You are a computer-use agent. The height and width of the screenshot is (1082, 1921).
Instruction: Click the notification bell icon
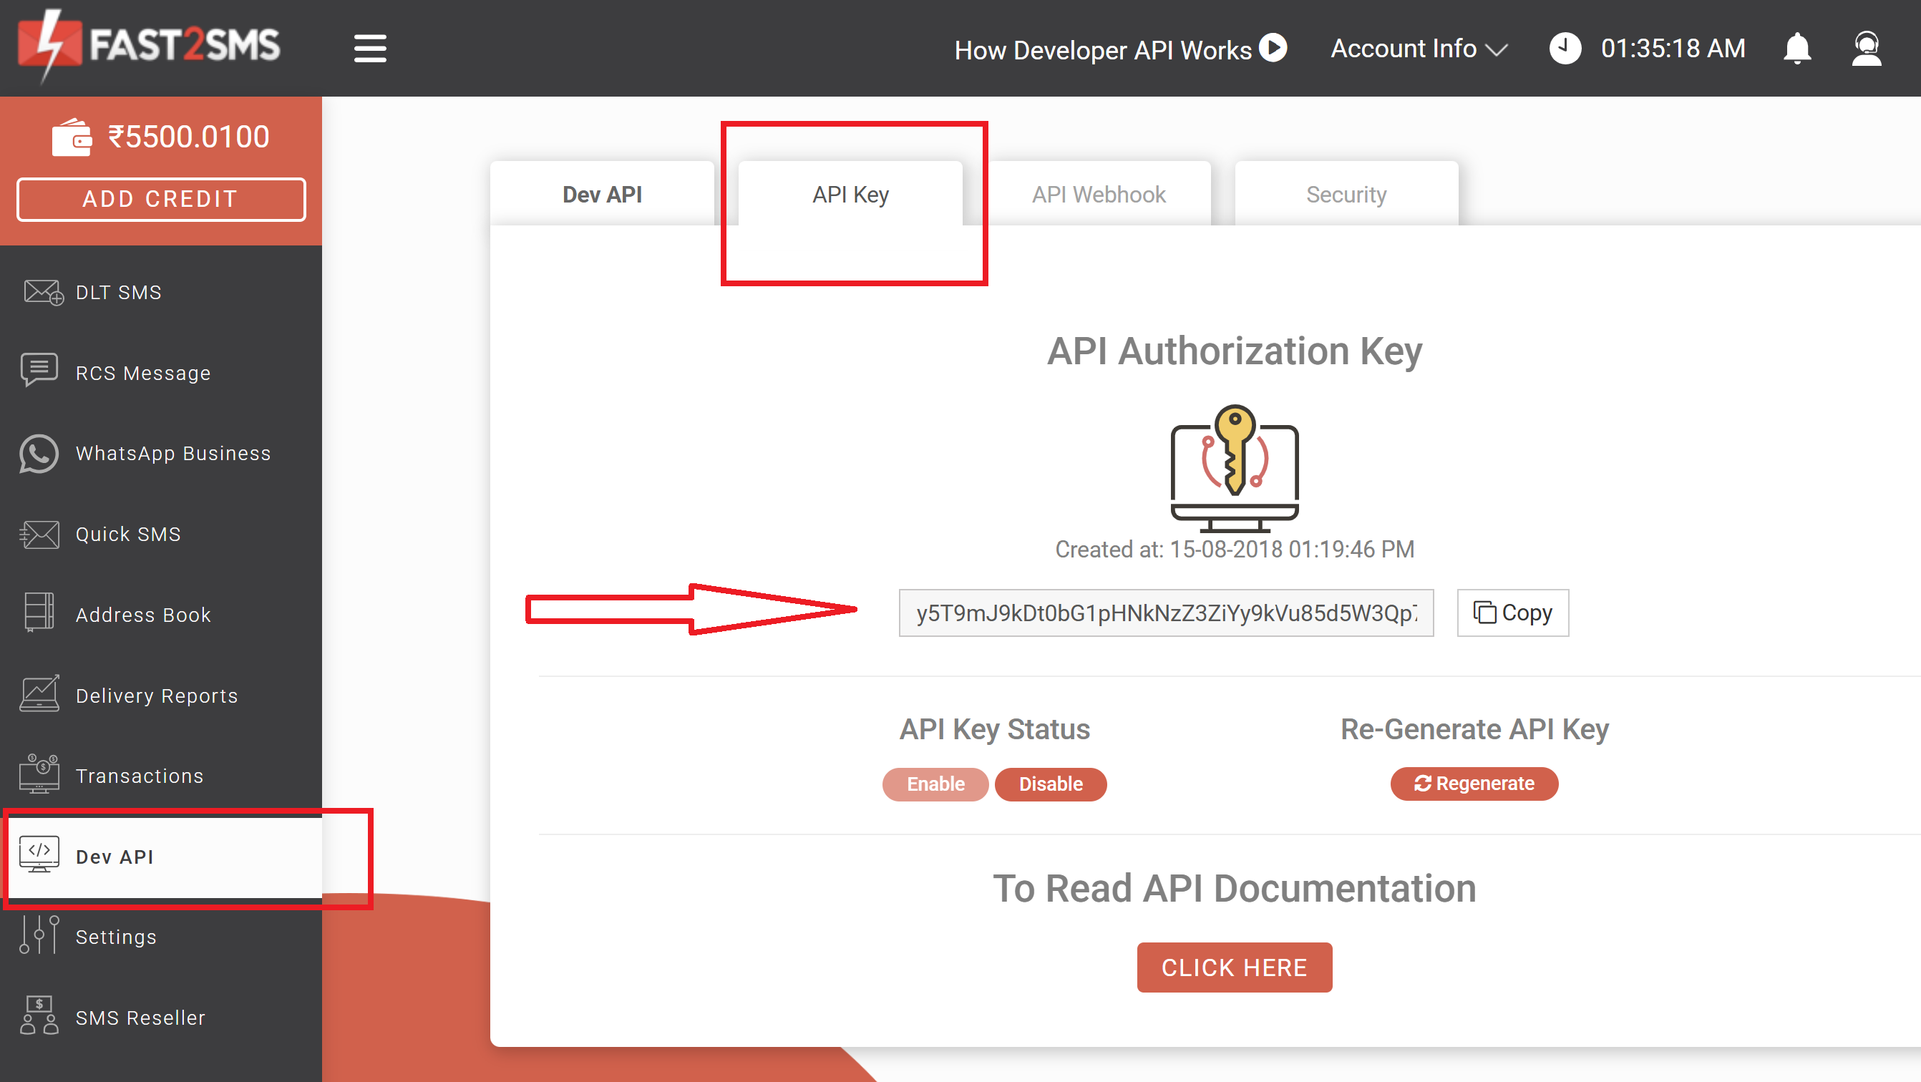coord(1797,48)
